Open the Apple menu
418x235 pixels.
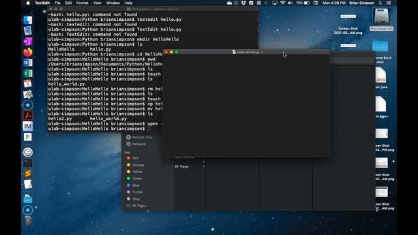pos(28,3)
